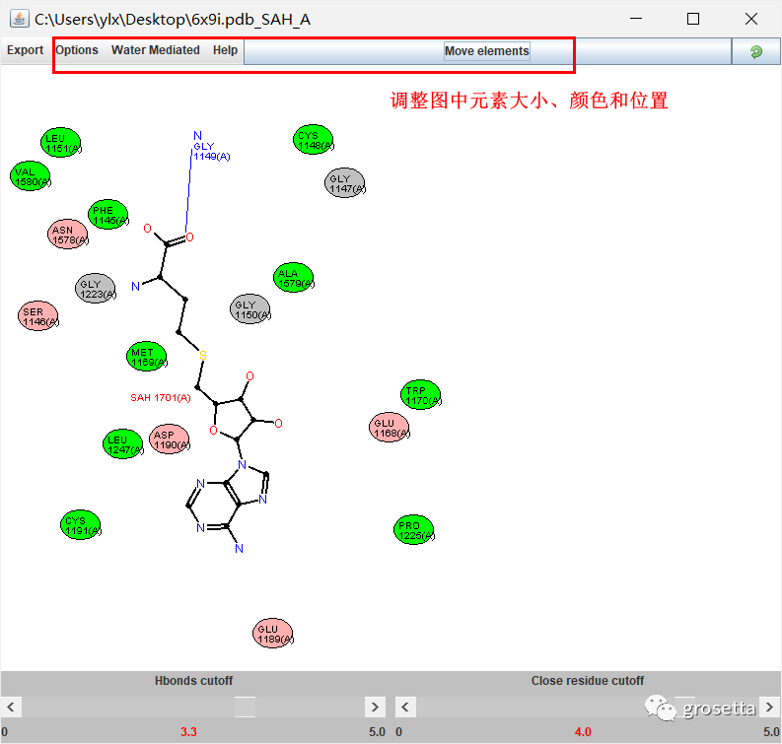Decrease Hbonds cutoff with left arrow
Screen dimensions: 782x744
click(11, 707)
